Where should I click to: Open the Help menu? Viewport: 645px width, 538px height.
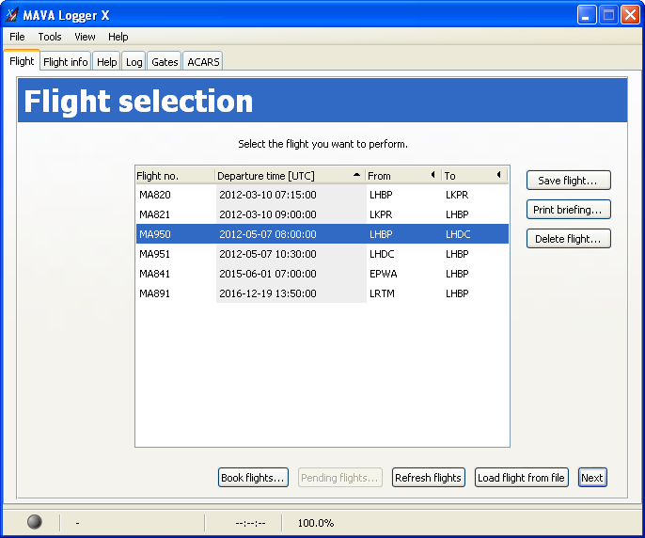[118, 37]
